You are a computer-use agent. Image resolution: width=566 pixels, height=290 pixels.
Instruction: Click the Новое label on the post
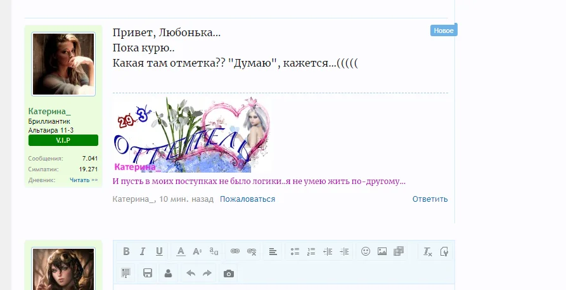point(444,30)
